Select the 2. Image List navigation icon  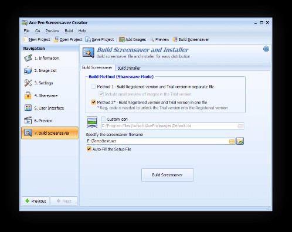28,70
